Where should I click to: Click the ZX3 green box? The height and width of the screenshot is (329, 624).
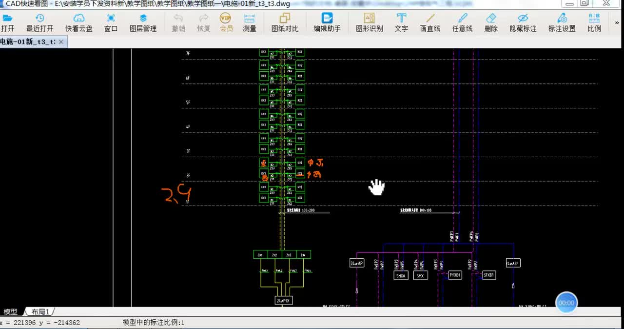point(289,255)
